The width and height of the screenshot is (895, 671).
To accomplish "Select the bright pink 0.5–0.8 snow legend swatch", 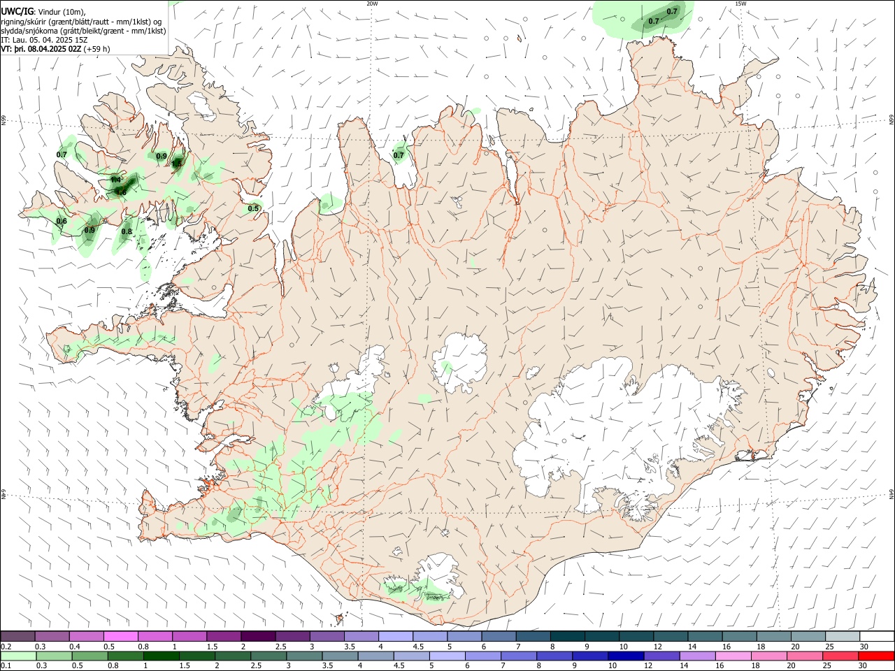I will click(121, 637).
